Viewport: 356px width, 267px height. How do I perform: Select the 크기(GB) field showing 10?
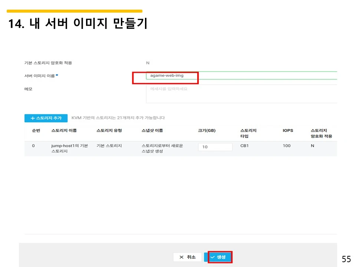click(215, 147)
